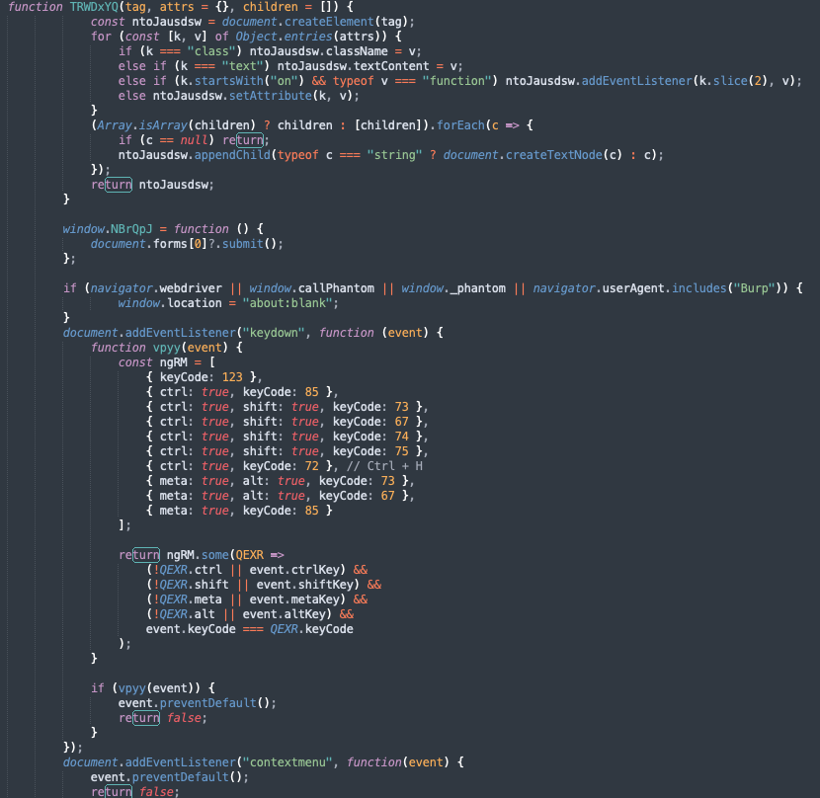Select the keyCode value 72
The height and width of the screenshot is (798, 820).
pyautogui.click(x=311, y=466)
